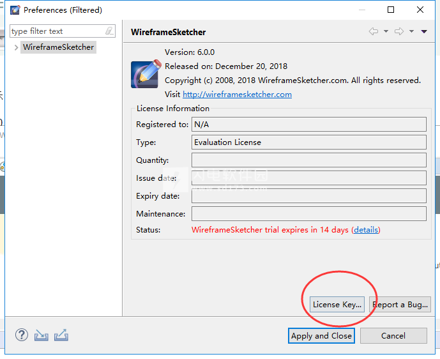
Task: Click the WireframeSketcher pencil logo
Action: pos(146,74)
